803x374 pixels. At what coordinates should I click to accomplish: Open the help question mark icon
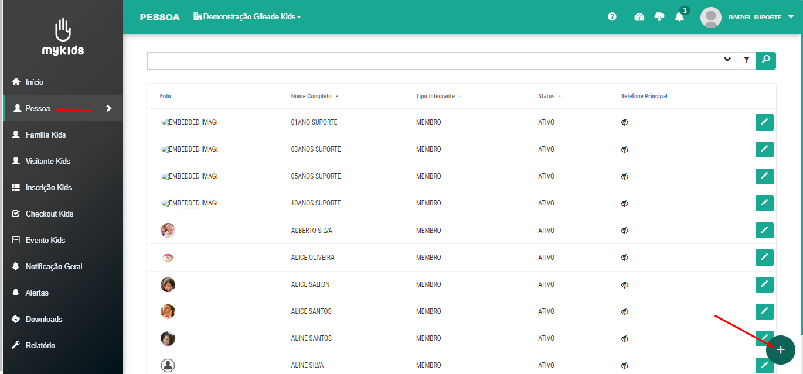click(612, 17)
